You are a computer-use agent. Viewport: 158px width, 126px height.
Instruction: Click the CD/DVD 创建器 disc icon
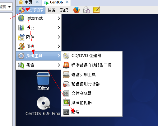click(x=66, y=56)
